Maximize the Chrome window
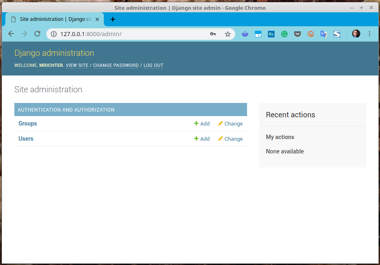Viewport: 380px width, 265px height. 362,8
